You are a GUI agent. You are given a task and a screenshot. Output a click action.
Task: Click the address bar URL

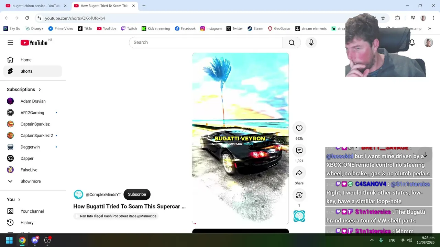pyautogui.click(x=75, y=18)
